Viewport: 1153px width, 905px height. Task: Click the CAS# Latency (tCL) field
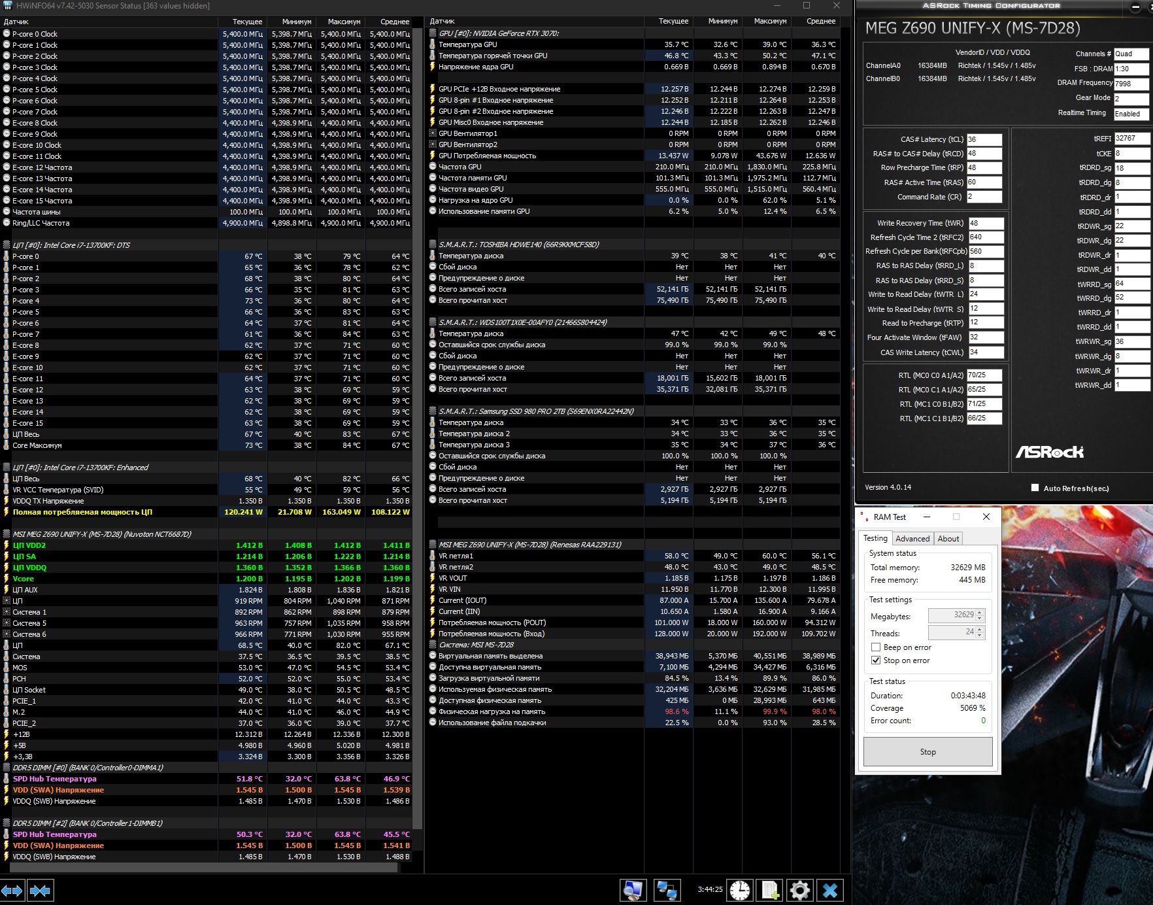coord(984,139)
